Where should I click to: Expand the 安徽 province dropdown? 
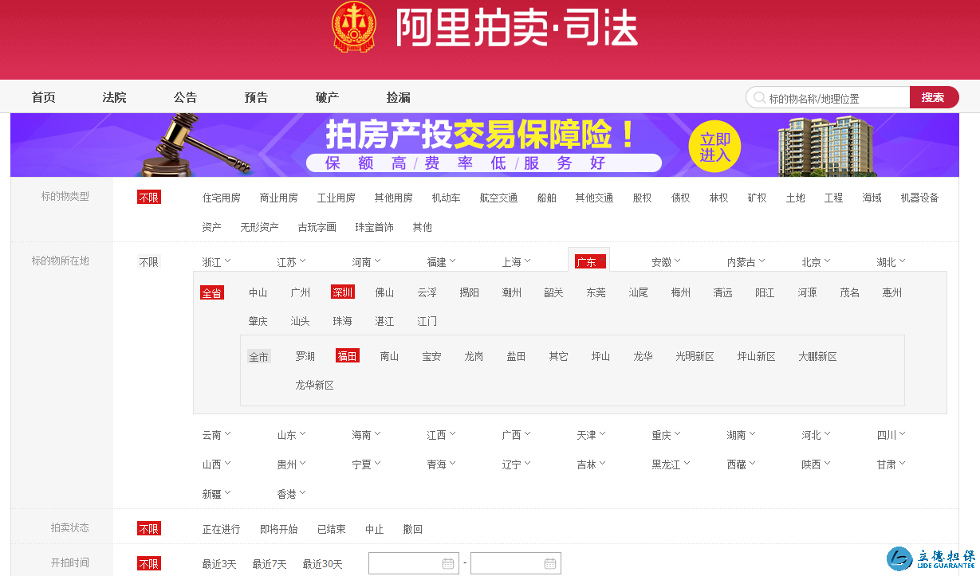666,262
